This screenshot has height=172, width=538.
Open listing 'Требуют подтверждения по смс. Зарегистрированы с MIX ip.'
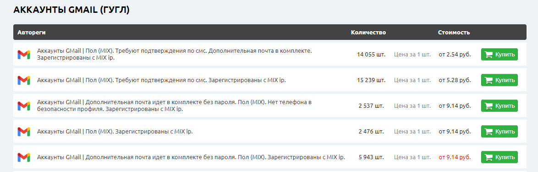[x=161, y=80]
